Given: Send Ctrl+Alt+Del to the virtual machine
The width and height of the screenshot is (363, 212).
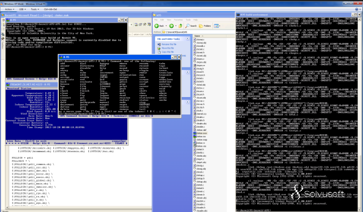Looking at the screenshot, I should (x=50, y=9).
